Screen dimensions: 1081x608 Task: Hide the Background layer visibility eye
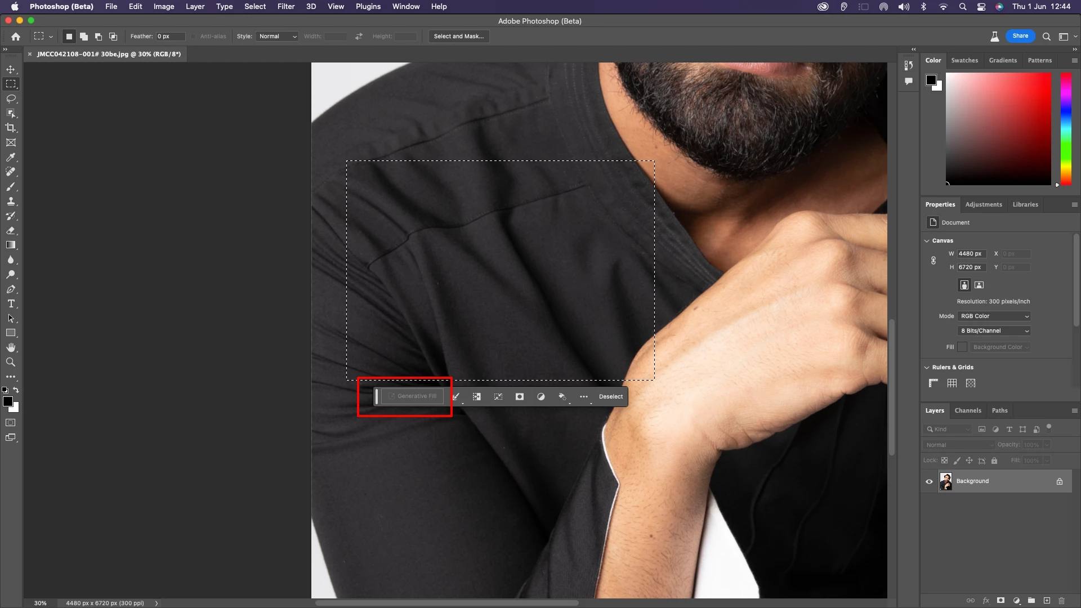[930, 481]
